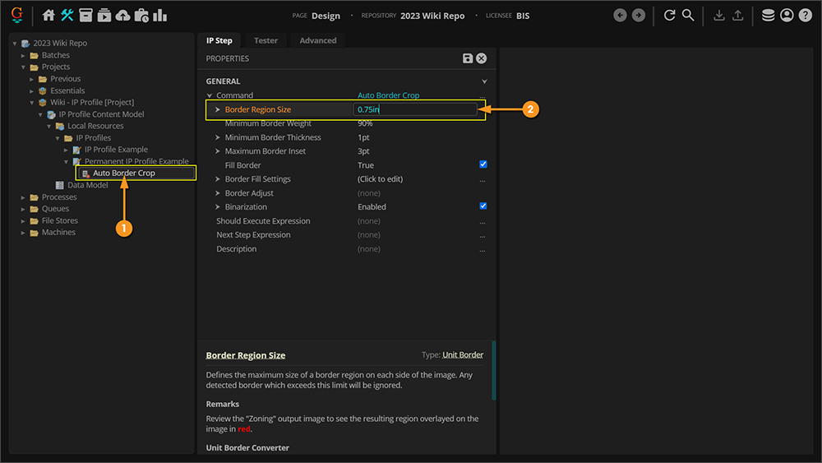Toggle the Binarization Enabled checkbox
Image resolution: width=822 pixels, height=463 pixels.
[x=483, y=206]
